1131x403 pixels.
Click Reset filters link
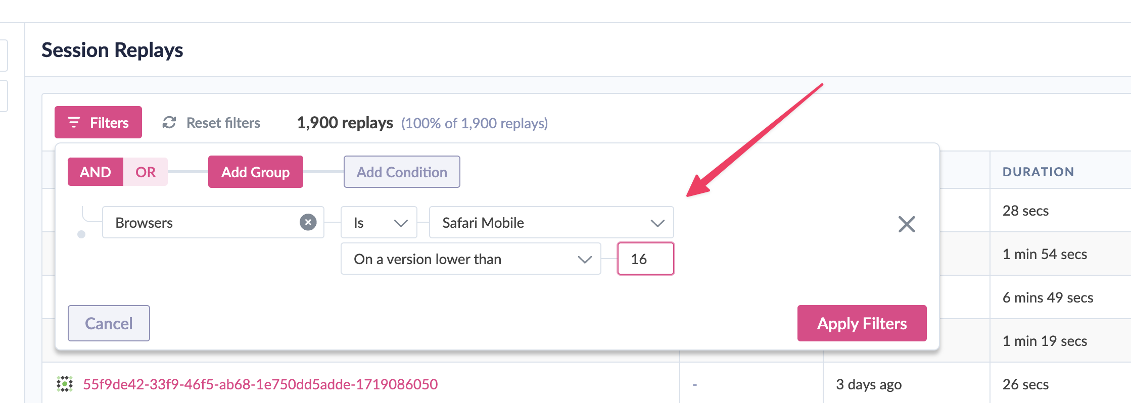point(223,123)
